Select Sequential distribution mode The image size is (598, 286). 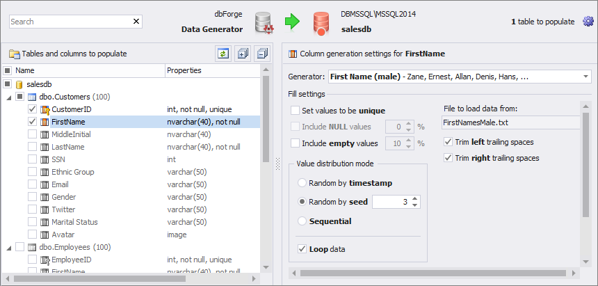coord(302,221)
